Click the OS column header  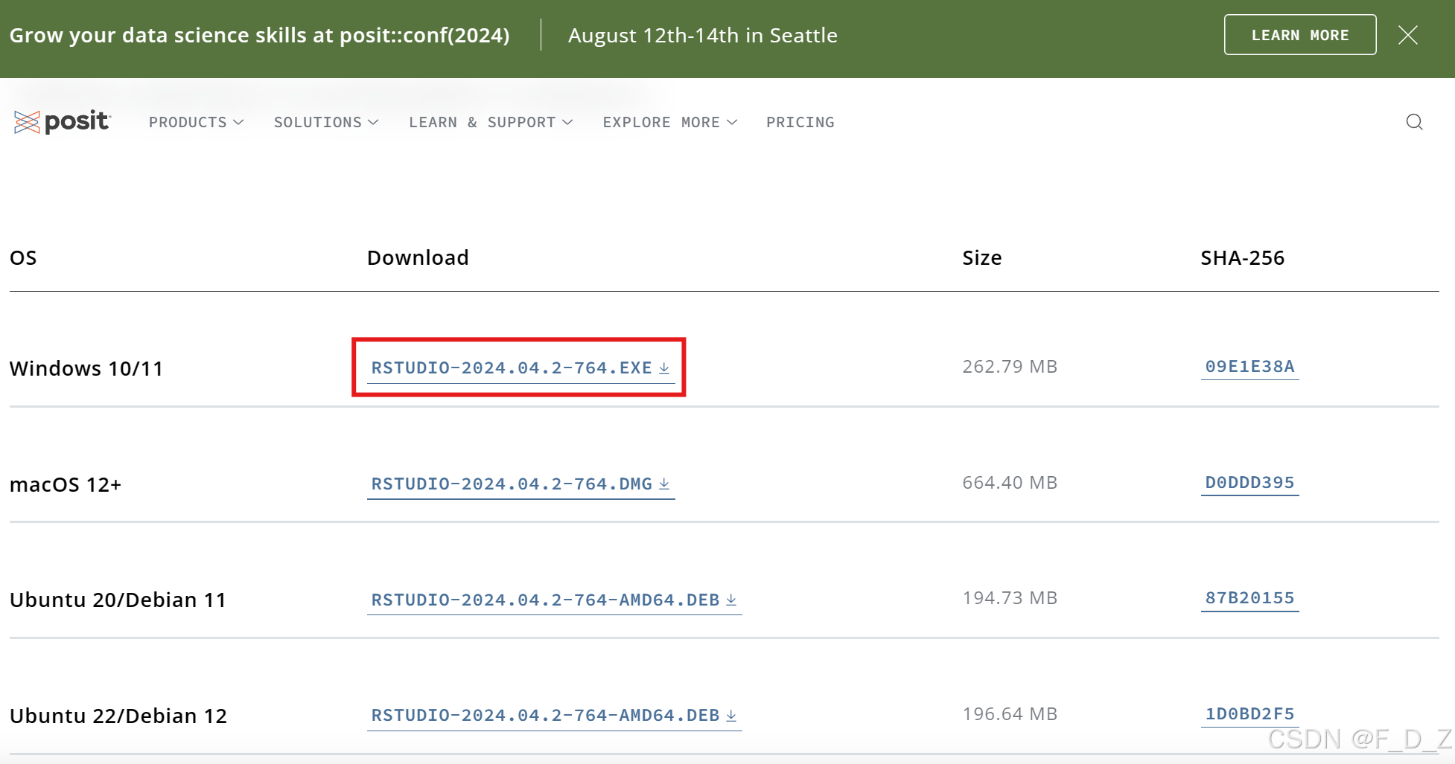(23, 257)
